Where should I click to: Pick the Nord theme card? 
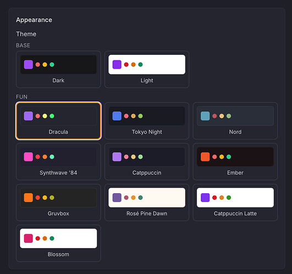[x=235, y=121]
